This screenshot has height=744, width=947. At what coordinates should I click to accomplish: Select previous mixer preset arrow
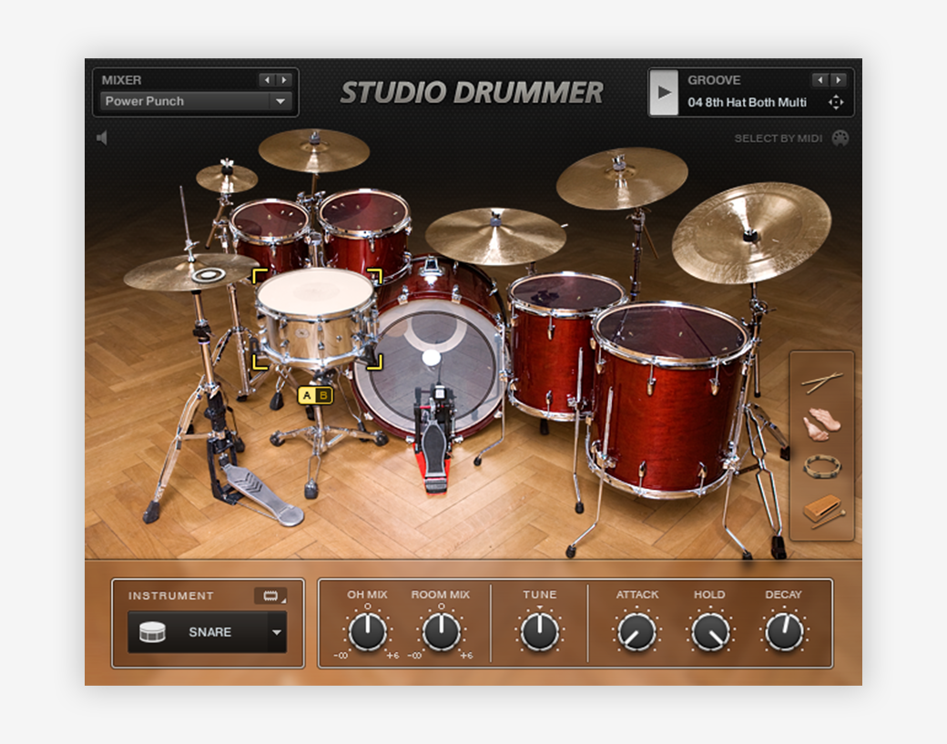(x=266, y=80)
